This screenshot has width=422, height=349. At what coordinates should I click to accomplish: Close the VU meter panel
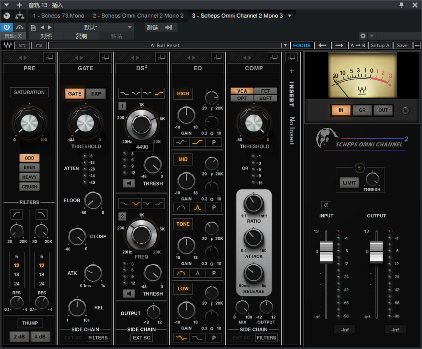click(405, 110)
